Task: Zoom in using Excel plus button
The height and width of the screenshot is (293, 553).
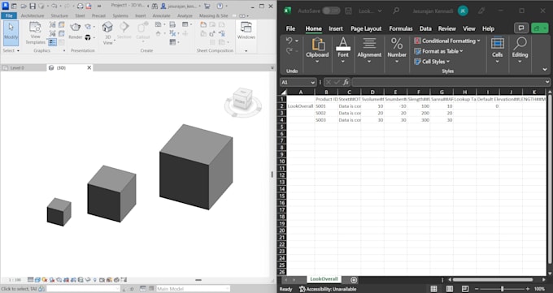Action: (528, 289)
